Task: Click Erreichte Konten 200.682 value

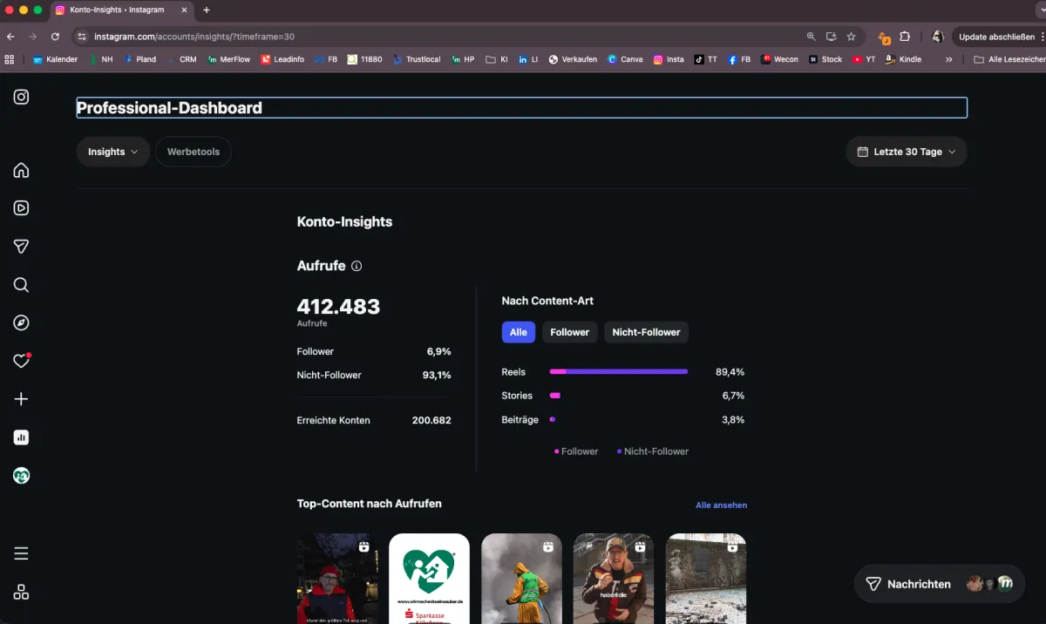Action: click(431, 420)
